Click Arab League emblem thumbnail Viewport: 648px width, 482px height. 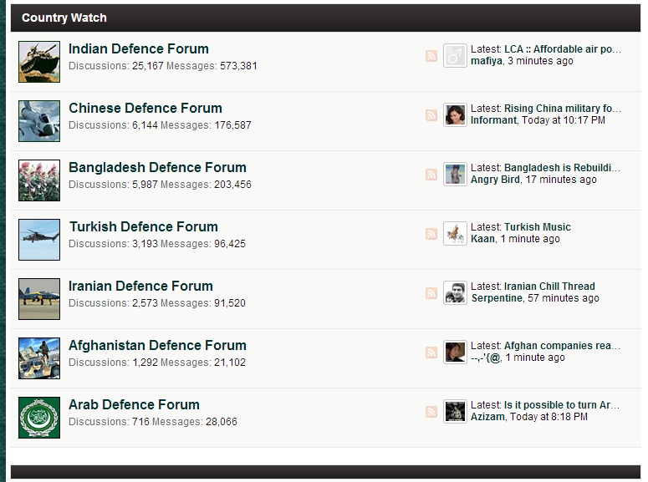coord(39,418)
